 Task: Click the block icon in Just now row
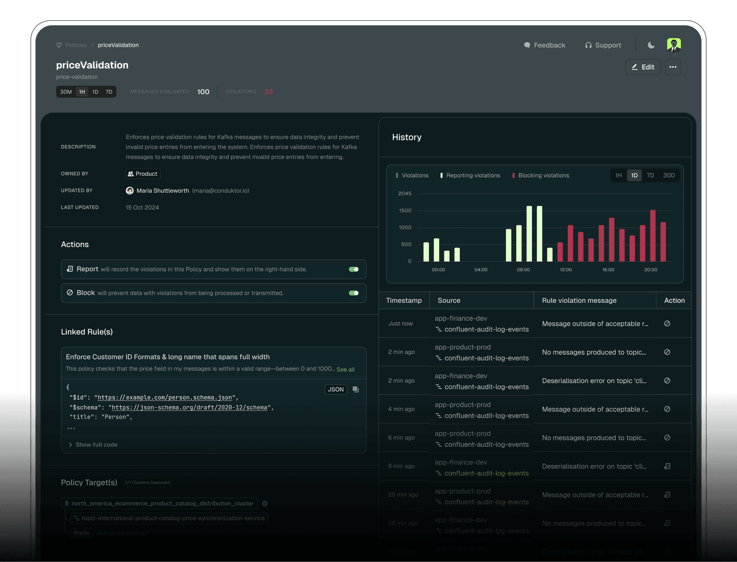pos(667,324)
